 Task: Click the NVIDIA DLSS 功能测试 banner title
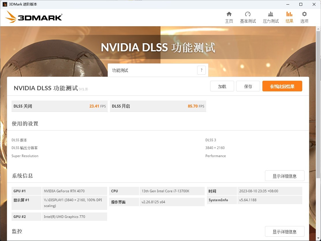(x=158, y=48)
